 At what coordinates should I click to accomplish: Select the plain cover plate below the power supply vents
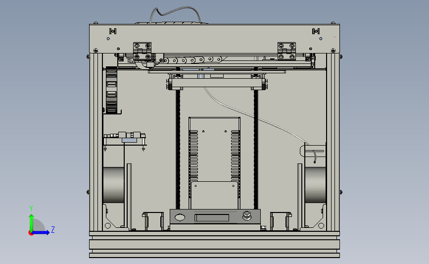(x=215, y=195)
